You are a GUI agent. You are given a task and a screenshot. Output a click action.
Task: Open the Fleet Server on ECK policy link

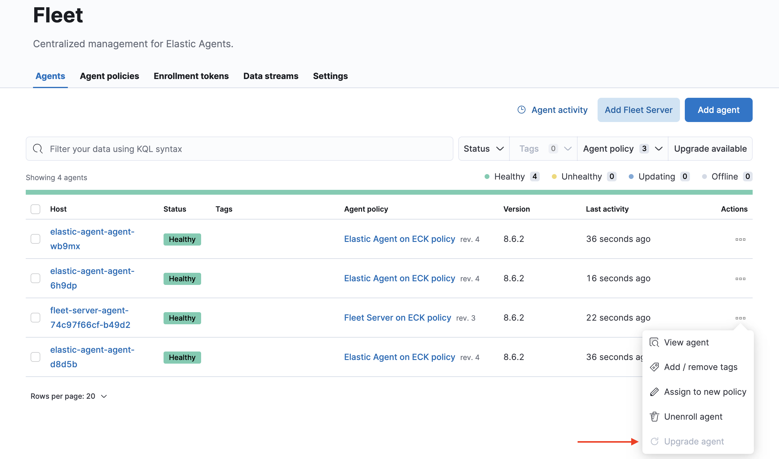[x=397, y=318]
